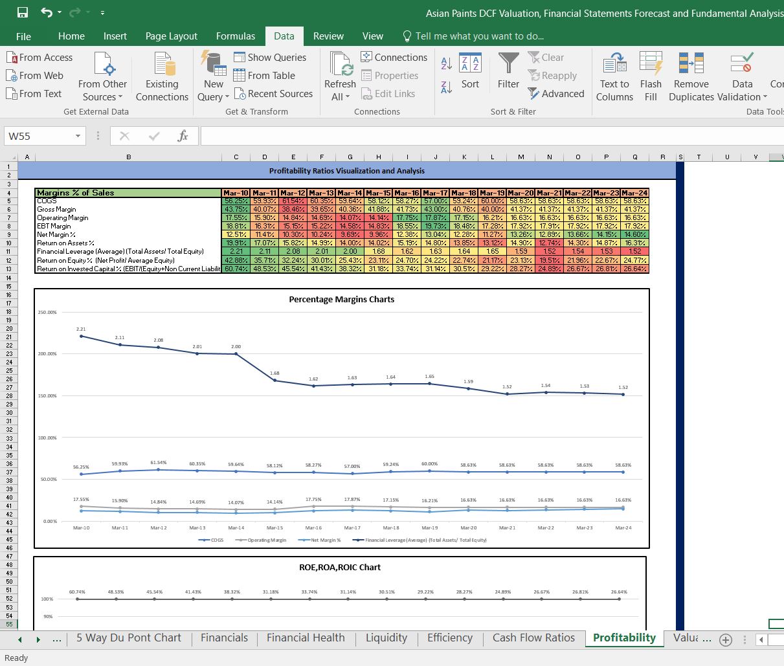Open workbook Connections
Screen dimensions: 784x666
pos(394,58)
